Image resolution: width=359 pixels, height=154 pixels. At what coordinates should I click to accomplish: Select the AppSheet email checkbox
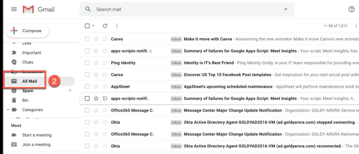(87, 86)
